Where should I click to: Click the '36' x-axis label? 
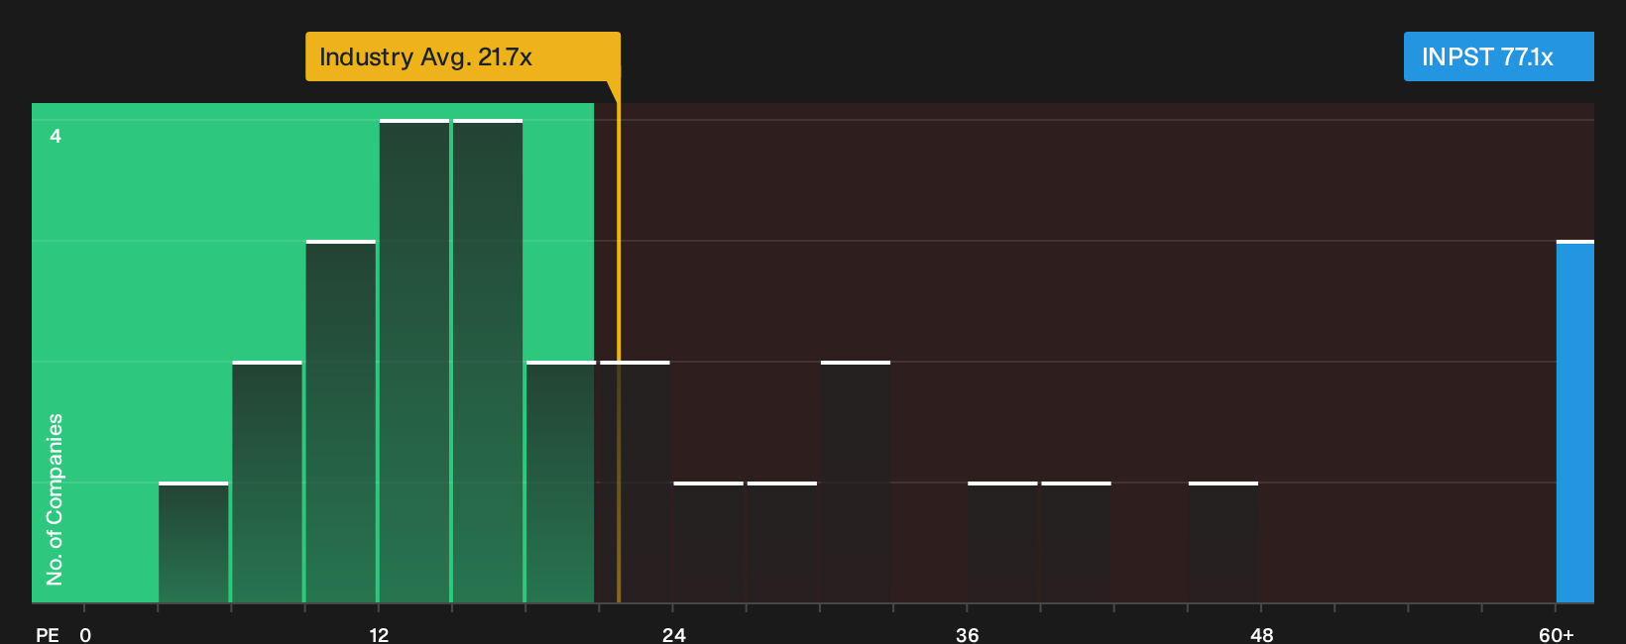point(968,634)
